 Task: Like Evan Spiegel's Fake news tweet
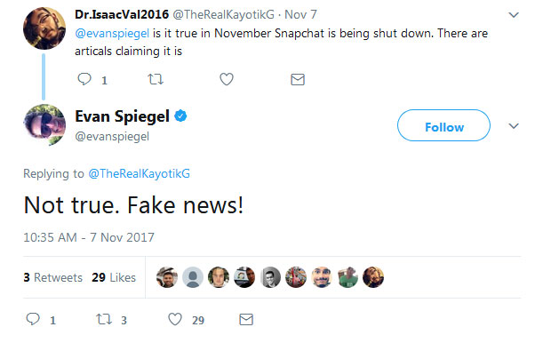pyautogui.click(x=175, y=319)
